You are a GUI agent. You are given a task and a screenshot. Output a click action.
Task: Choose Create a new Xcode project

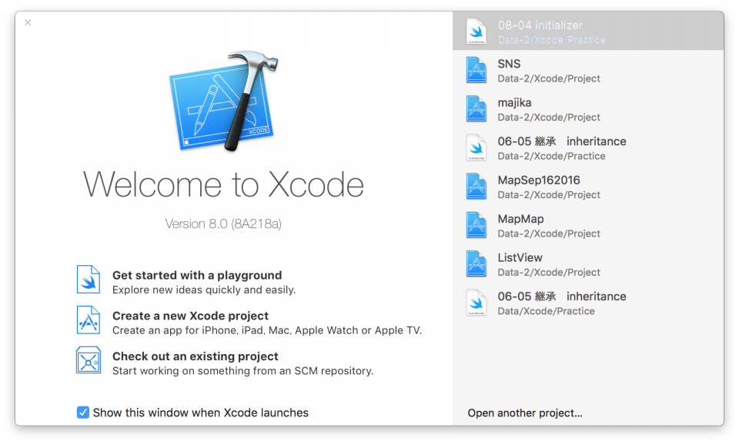(x=190, y=316)
